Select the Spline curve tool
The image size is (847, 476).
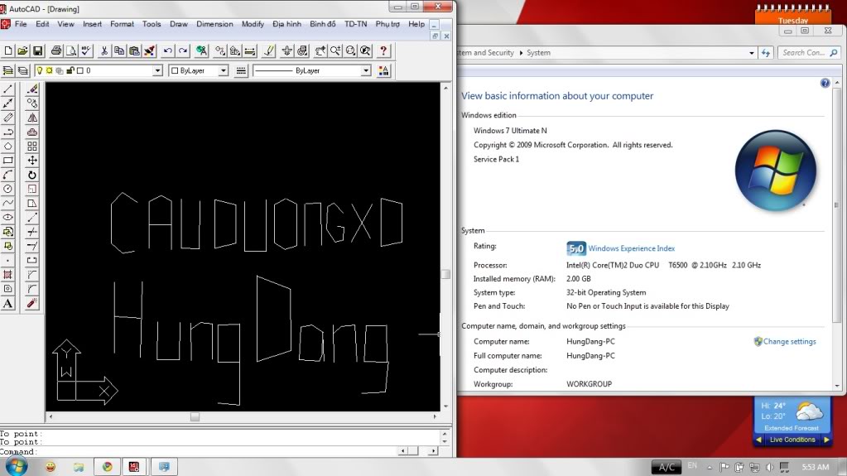pyautogui.click(x=8, y=203)
